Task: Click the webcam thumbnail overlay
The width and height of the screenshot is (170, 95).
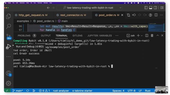Action: click(161, 90)
